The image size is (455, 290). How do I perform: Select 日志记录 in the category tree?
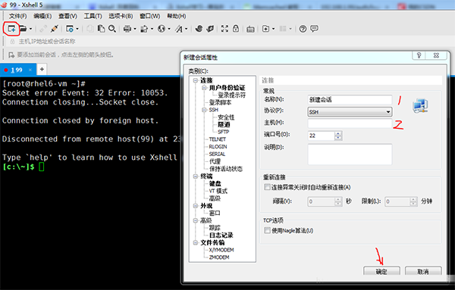221,235
